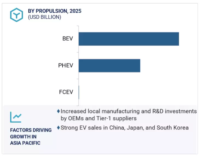Click the hexagon cube icon

17,15
